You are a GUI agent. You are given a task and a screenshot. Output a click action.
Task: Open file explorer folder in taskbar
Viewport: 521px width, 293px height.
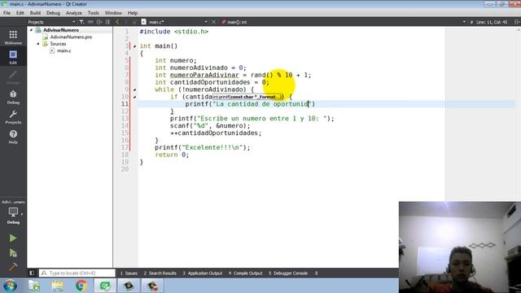coord(58,286)
